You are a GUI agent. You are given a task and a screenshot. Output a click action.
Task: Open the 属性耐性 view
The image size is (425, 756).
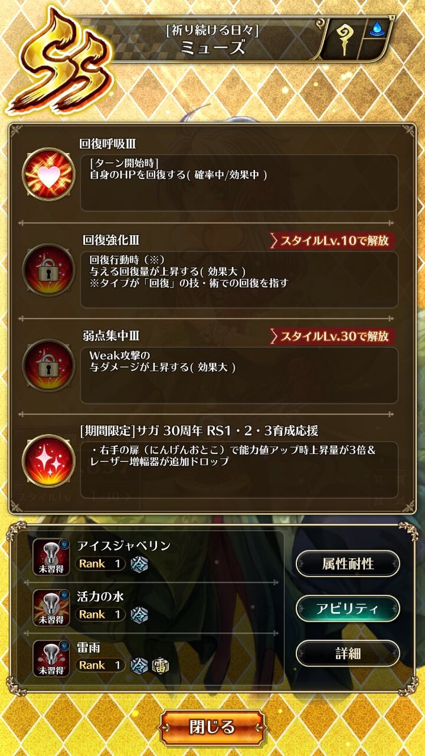click(348, 563)
